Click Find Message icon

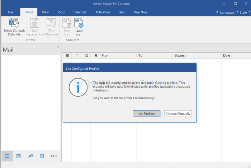click(x=51, y=23)
